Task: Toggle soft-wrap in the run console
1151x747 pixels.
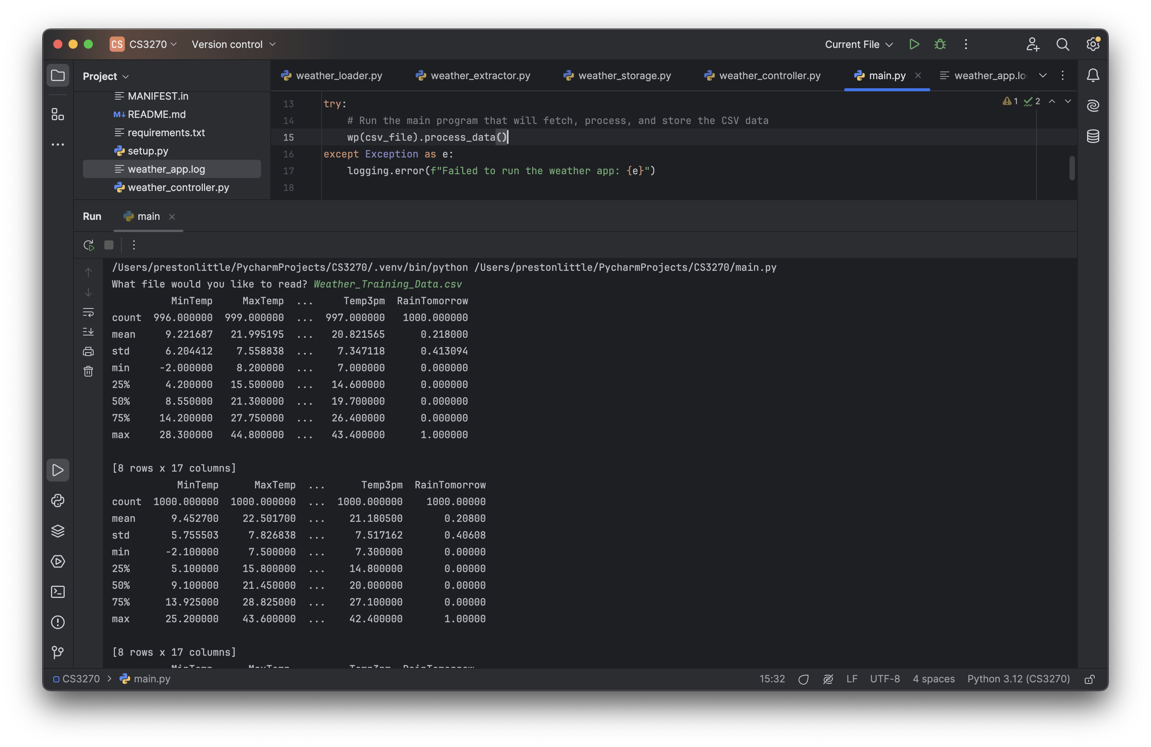Action: 88,312
